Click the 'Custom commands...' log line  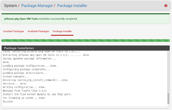point(16,77)
